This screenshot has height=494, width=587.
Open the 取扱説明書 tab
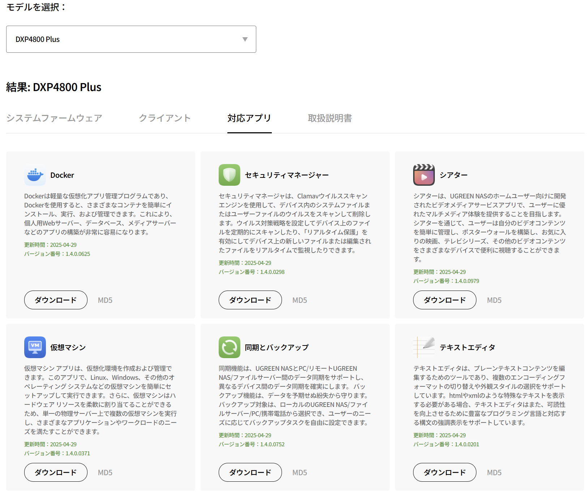click(x=330, y=118)
